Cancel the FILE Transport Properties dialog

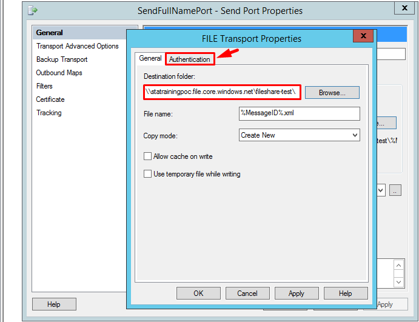click(x=247, y=293)
